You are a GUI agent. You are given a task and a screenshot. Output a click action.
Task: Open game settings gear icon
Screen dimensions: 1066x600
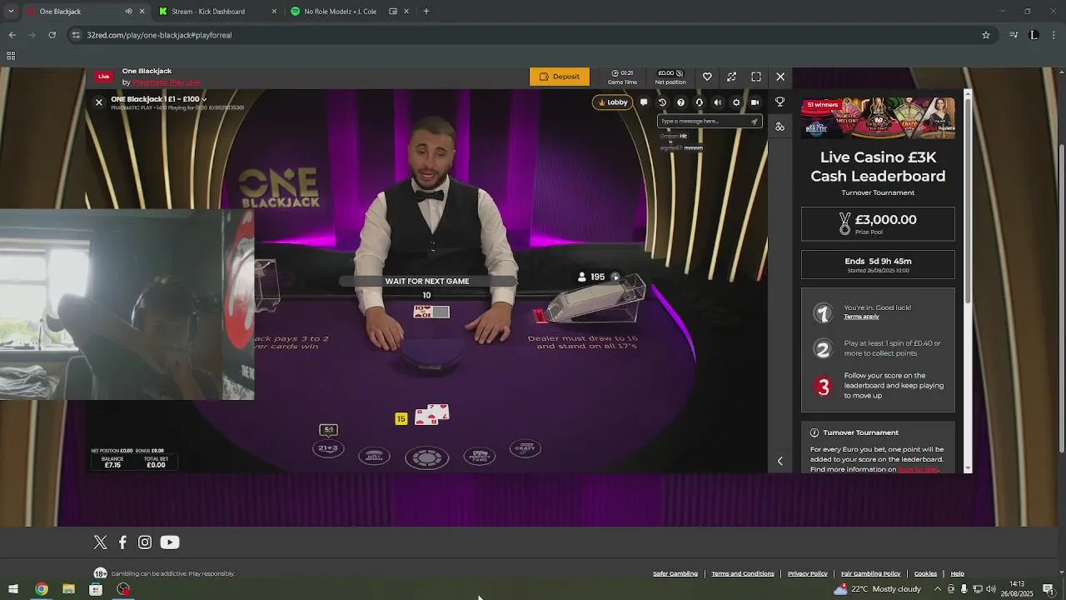point(735,102)
